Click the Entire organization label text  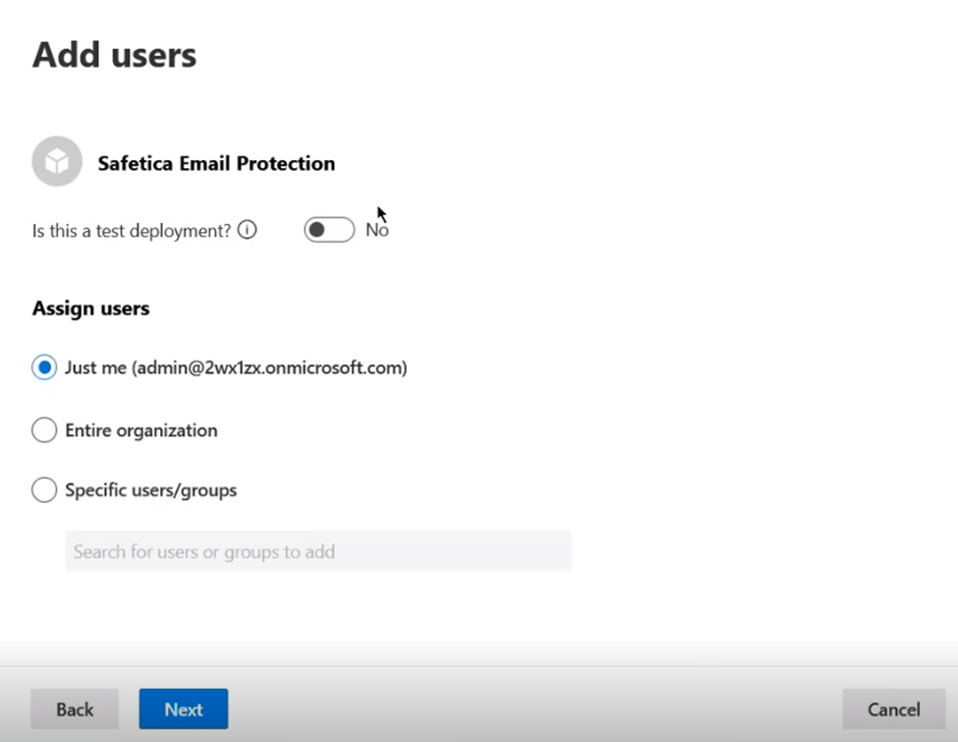point(141,430)
